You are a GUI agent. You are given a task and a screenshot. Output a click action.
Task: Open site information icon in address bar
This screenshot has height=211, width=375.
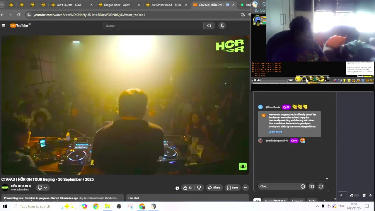[x=28, y=15]
